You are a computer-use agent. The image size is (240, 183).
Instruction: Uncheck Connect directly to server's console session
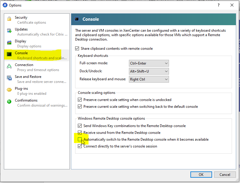(x=80, y=146)
